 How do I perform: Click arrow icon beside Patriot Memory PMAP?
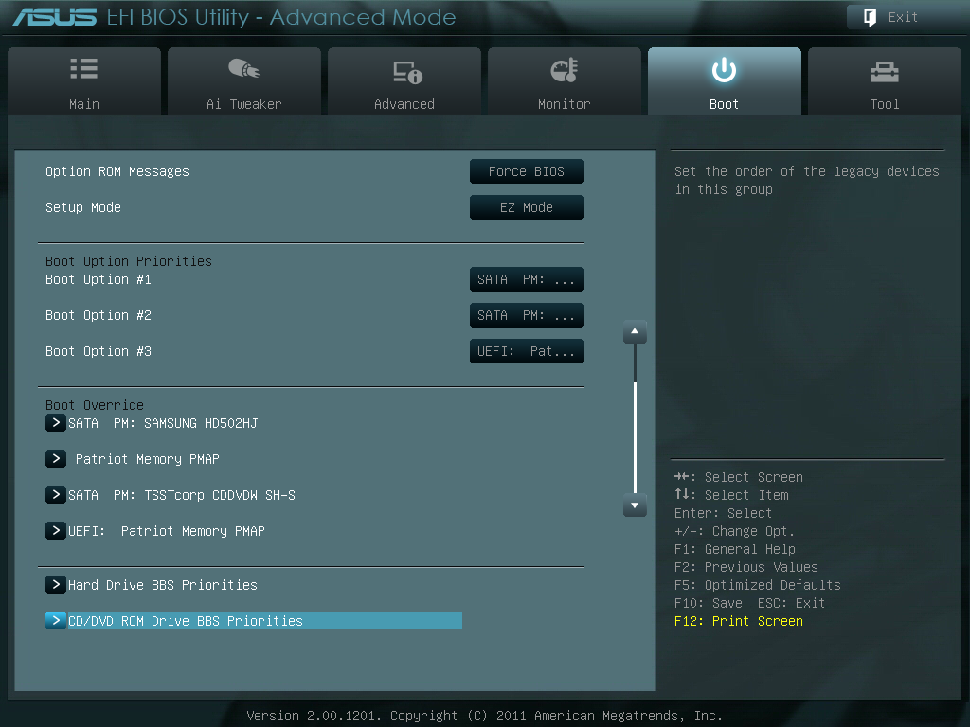click(56, 459)
